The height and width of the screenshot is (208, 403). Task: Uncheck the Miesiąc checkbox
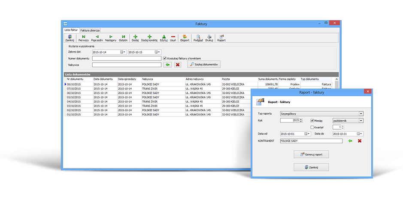312,121
